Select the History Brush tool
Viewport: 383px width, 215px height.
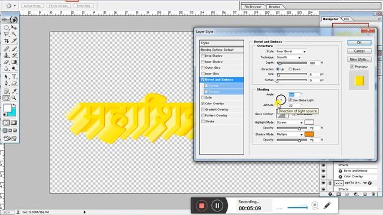[14, 56]
